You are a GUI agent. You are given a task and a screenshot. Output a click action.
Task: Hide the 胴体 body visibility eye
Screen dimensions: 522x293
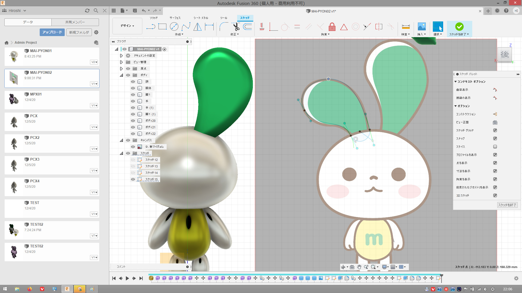click(133, 88)
